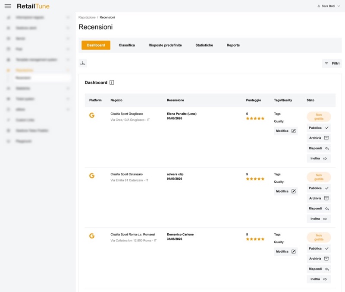Archivia the Domenico Carlone review
The height and width of the screenshot is (292, 345).
319,258
